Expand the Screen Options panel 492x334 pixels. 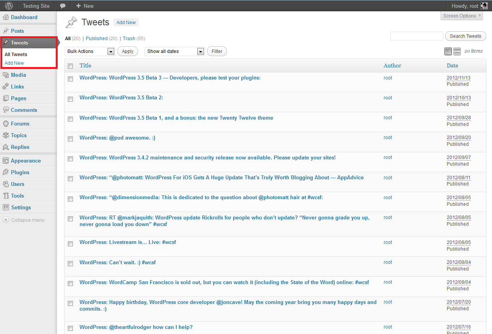pyautogui.click(x=462, y=16)
